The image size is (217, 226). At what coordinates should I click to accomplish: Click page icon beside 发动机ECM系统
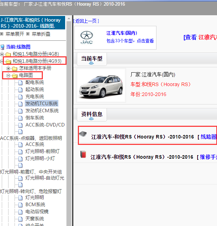21,111
